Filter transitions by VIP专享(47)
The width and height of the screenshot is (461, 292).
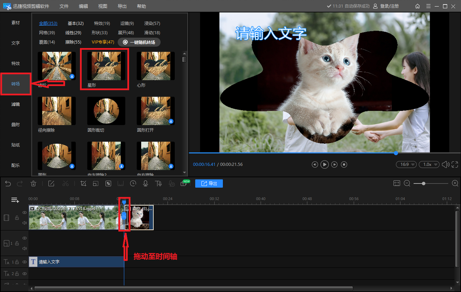tap(103, 42)
